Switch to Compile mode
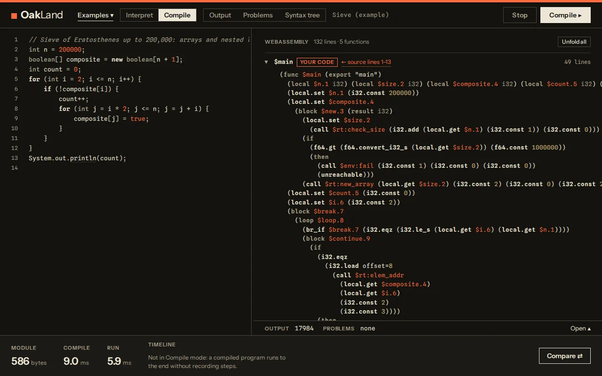The image size is (602, 376). (x=177, y=15)
